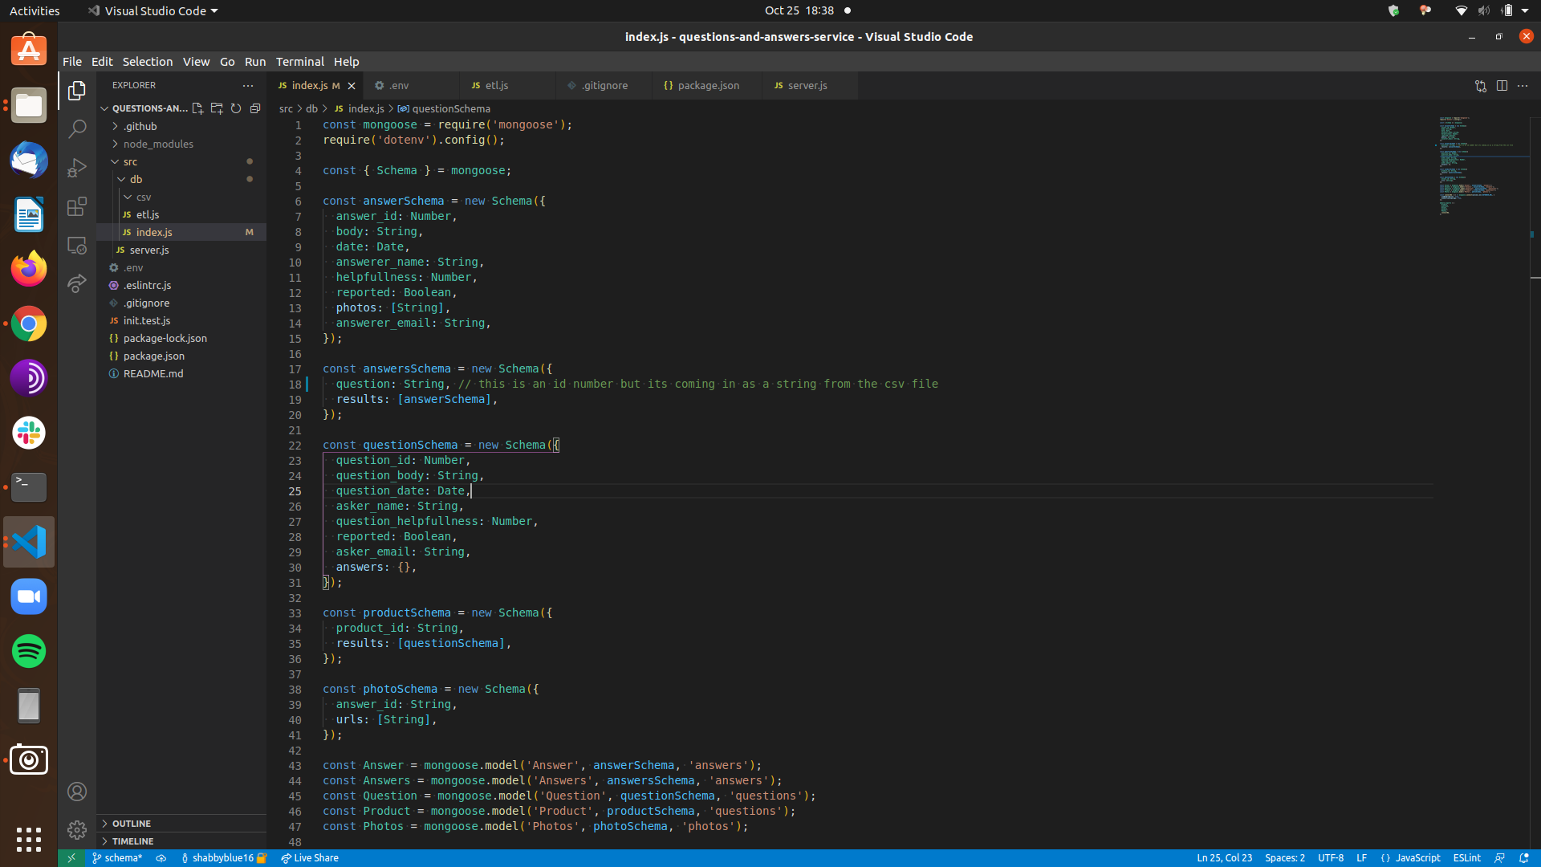The height and width of the screenshot is (867, 1541).
Task: Click the UTF-8 encoding indicator
Action: pyautogui.click(x=1332, y=857)
